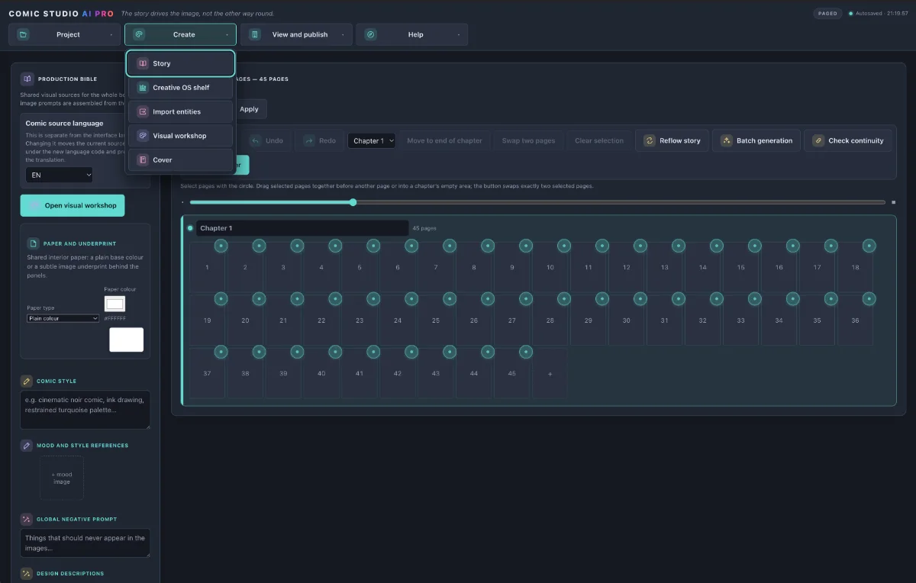
Task: Click the Project folder icon
Action: 23,34
